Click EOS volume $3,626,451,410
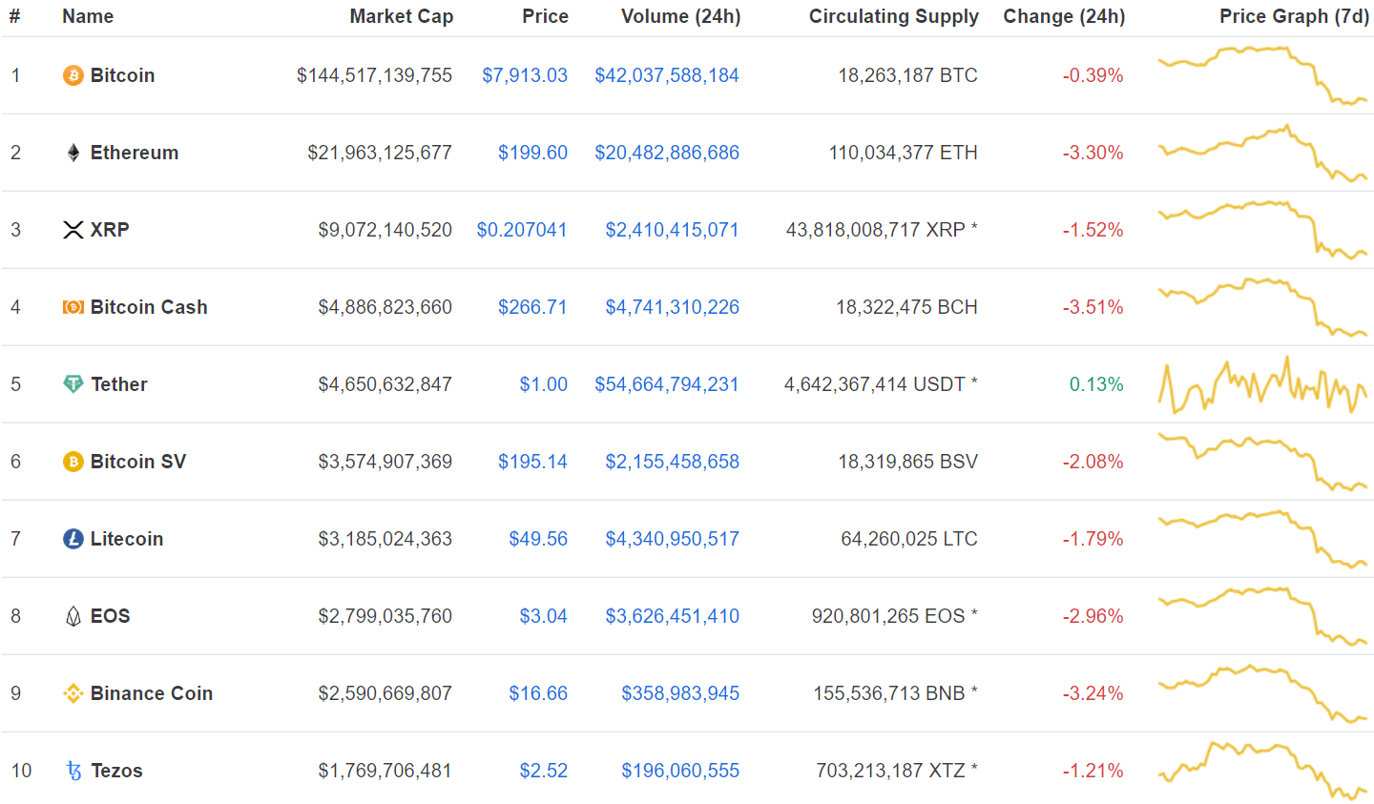 coord(673,616)
